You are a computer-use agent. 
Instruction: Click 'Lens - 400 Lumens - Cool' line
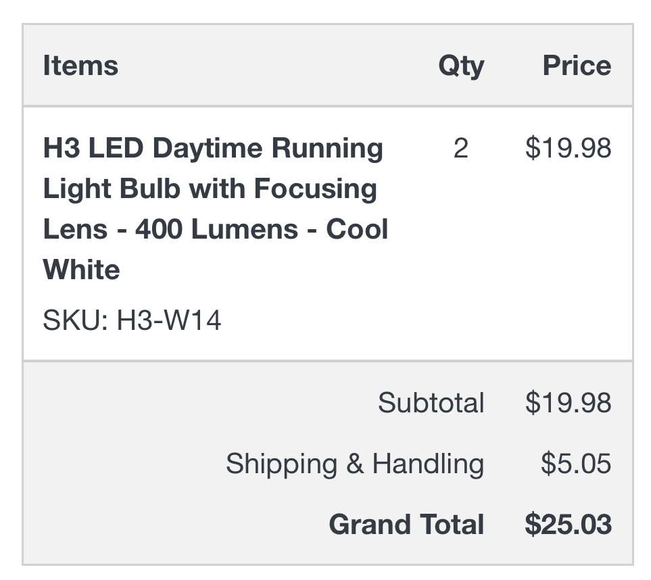click(x=216, y=229)
